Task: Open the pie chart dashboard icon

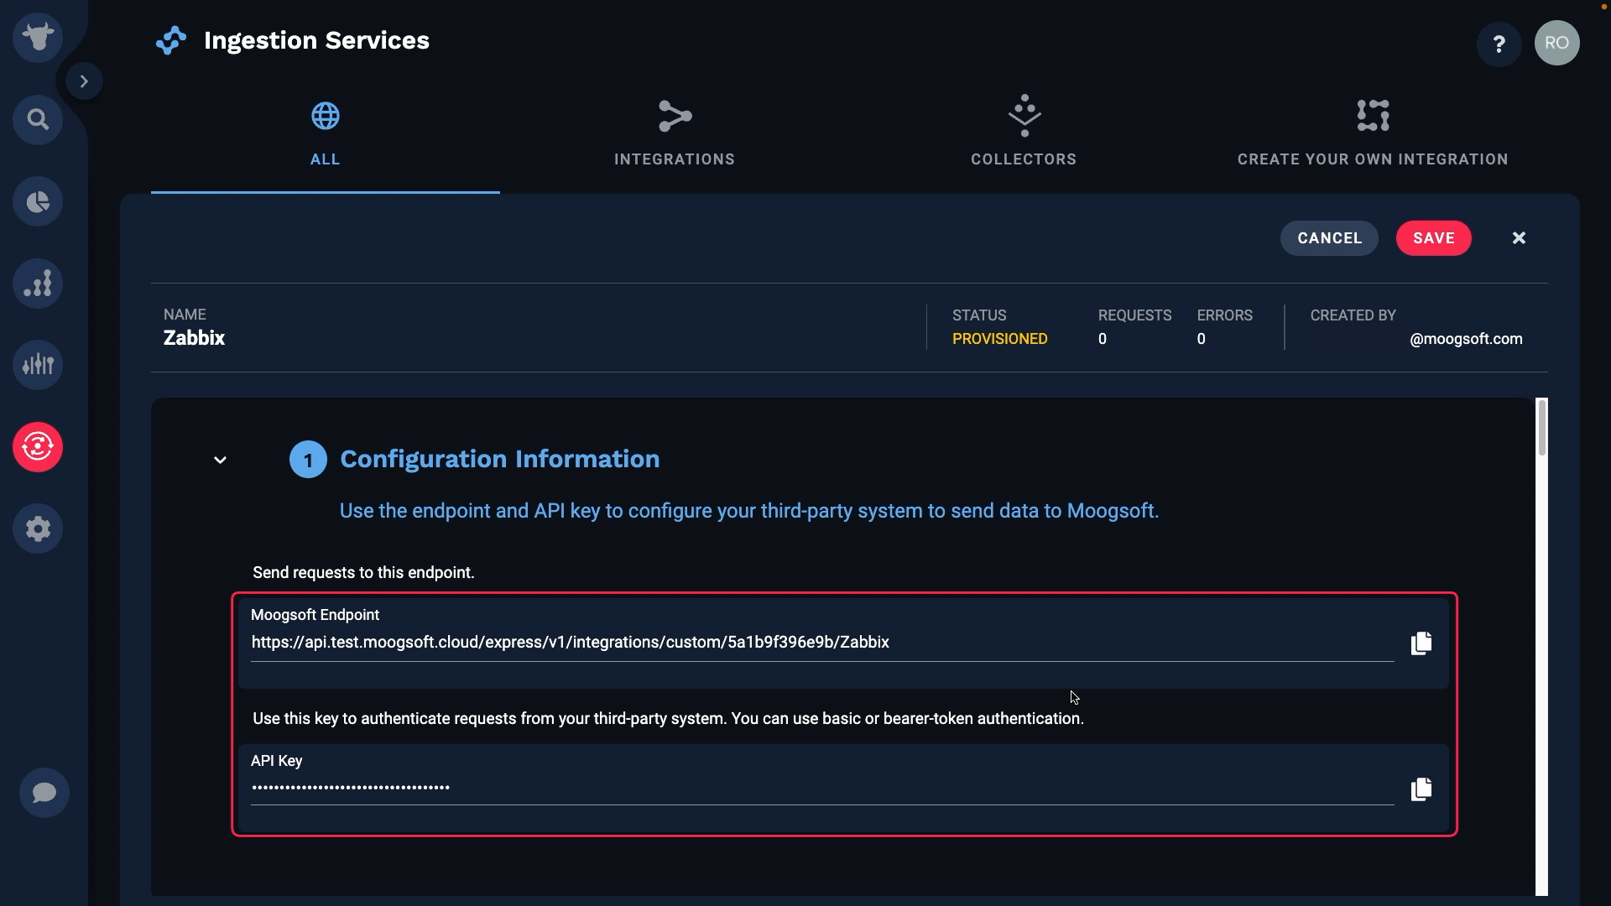Action: point(38,201)
